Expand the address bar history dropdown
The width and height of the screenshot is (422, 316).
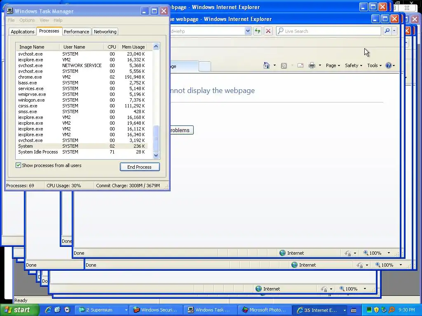(248, 31)
